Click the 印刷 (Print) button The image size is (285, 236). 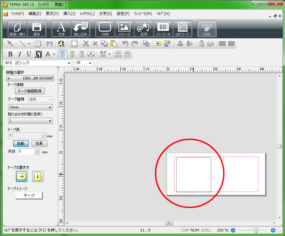click(x=207, y=29)
